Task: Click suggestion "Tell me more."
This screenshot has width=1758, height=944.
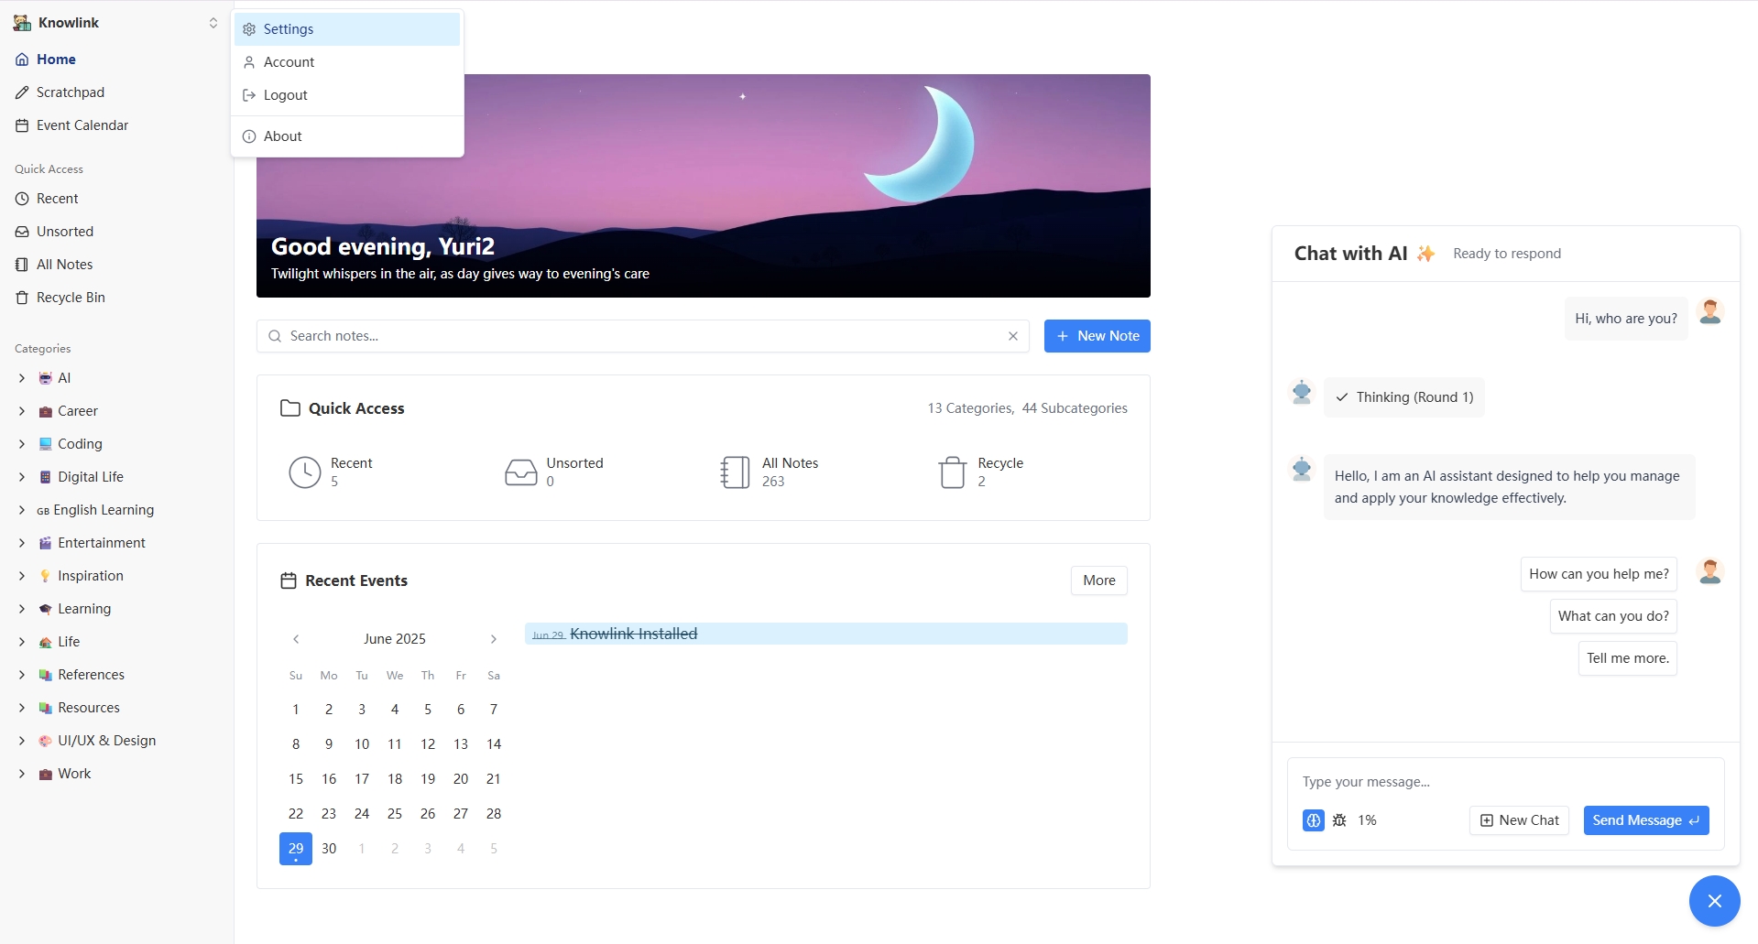Action: pos(1627,658)
